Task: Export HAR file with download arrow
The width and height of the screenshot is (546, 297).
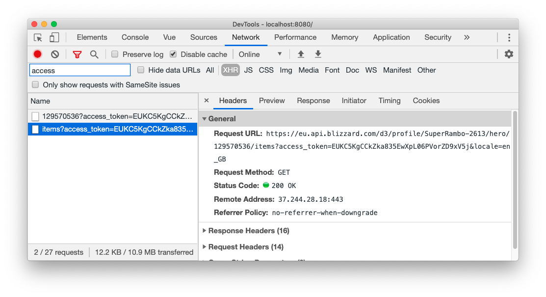Action: click(318, 54)
